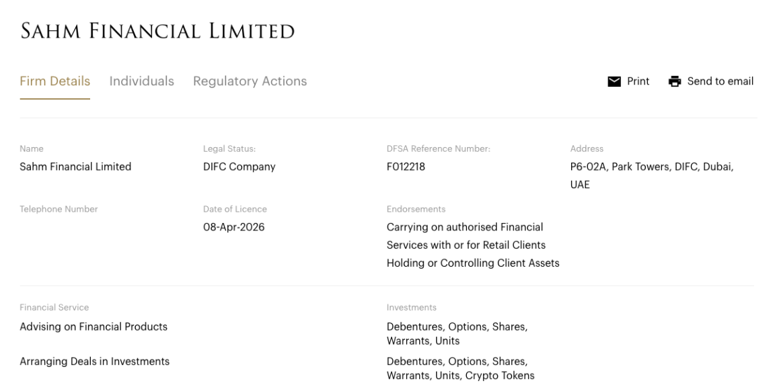Open the Regulatory Actions tab
The width and height of the screenshot is (767, 383).
tap(250, 81)
